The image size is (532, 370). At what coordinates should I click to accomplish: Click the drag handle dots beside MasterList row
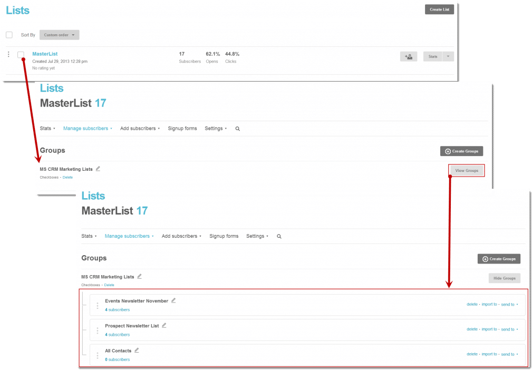[x=8, y=54]
